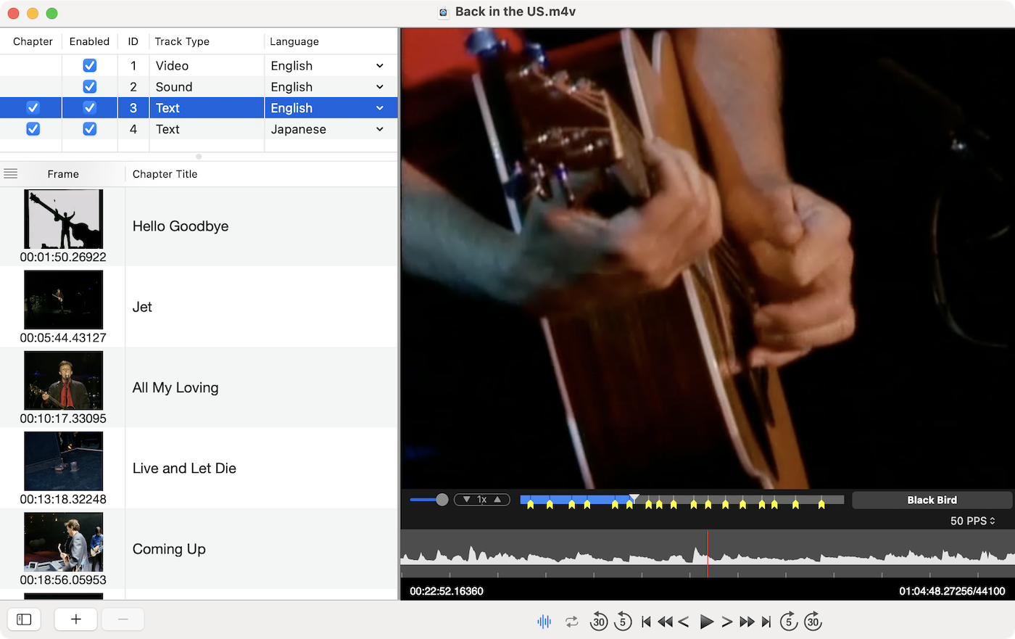This screenshot has height=639, width=1015.
Task: Select the All My Loving frame thumbnail
Action: (64, 380)
